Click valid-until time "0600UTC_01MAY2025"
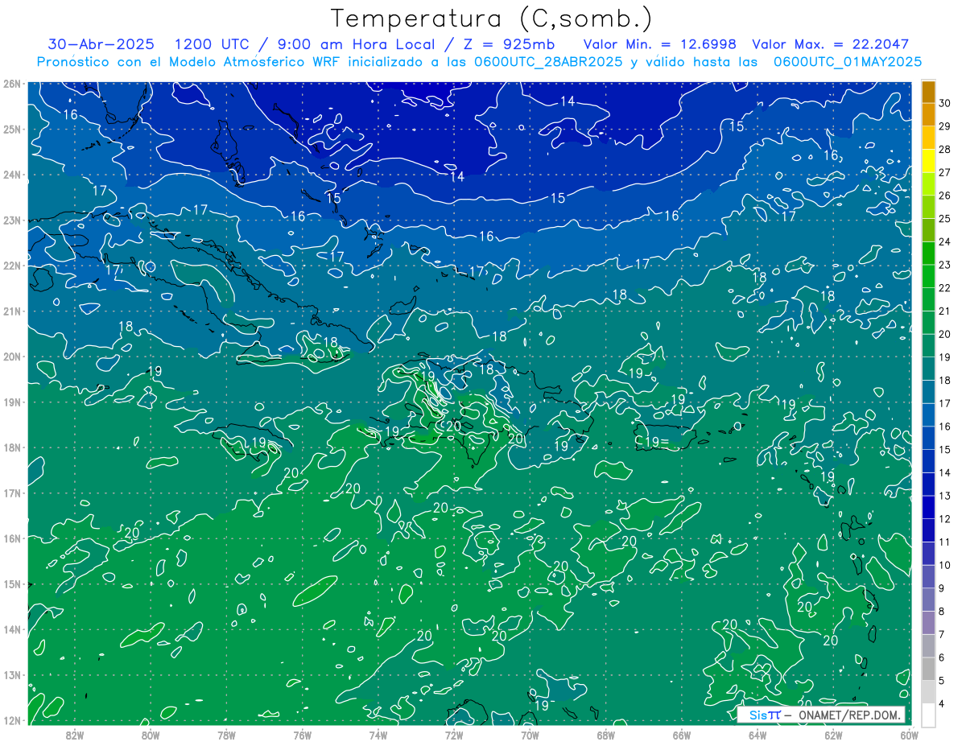 click(847, 62)
